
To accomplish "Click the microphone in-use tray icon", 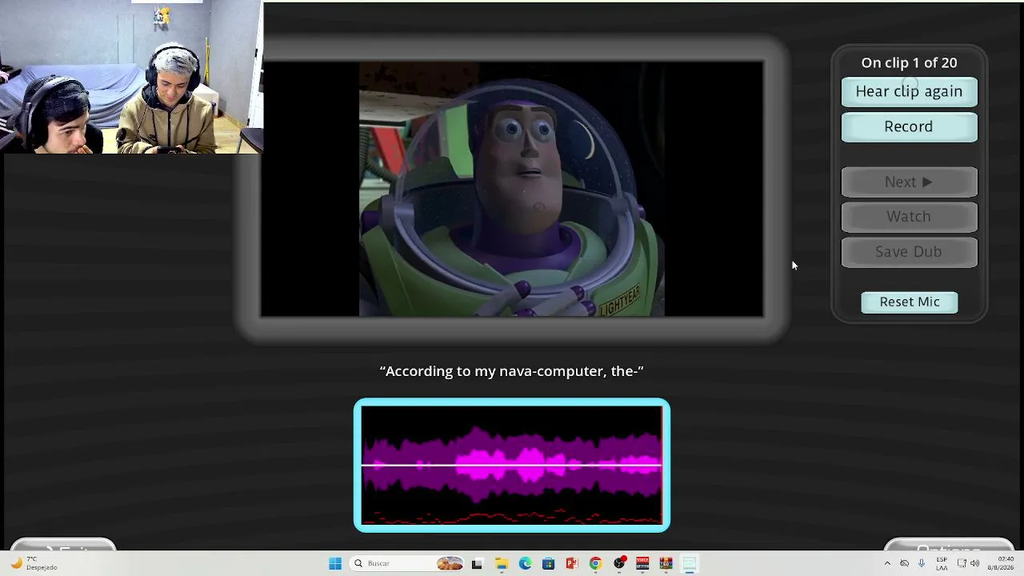I will [x=922, y=564].
